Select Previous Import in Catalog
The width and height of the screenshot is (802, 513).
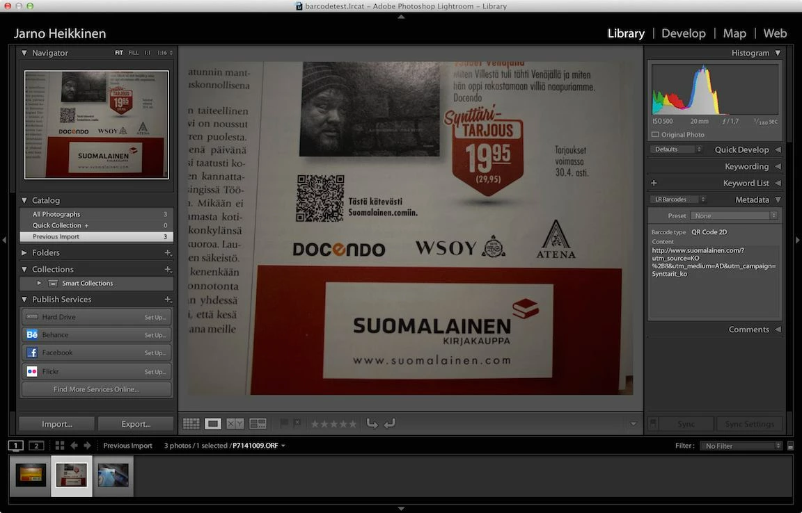pos(96,236)
